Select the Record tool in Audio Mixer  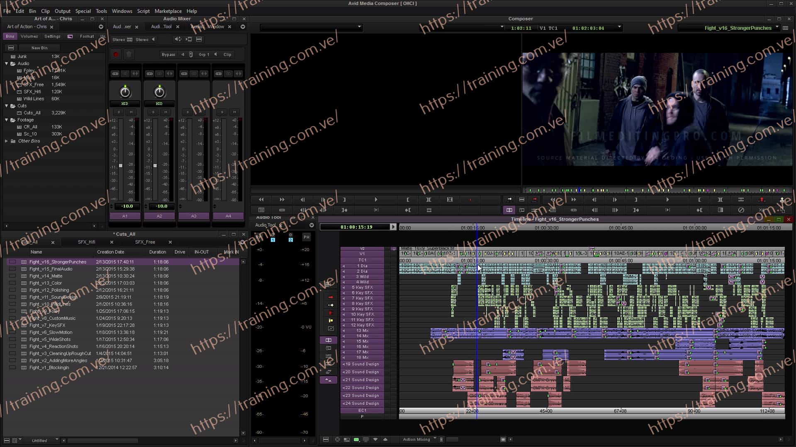pos(115,54)
